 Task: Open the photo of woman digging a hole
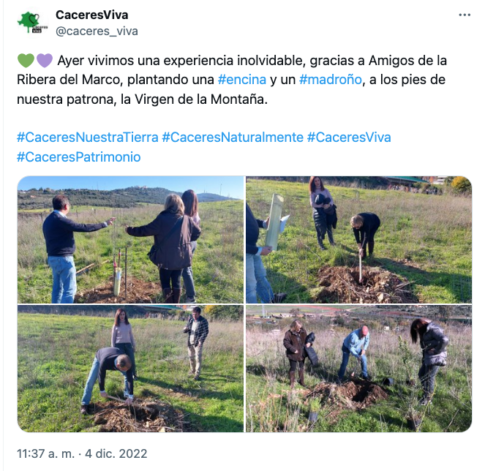click(x=358, y=240)
